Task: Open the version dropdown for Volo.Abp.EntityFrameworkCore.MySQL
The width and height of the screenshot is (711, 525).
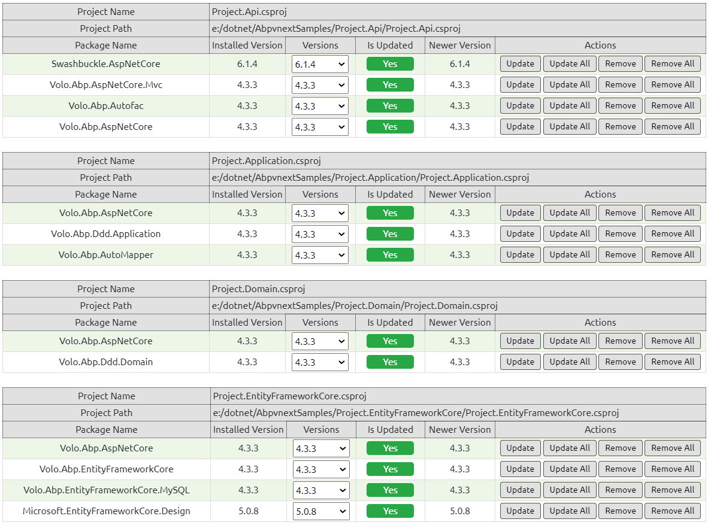Action: tap(321, 490)
